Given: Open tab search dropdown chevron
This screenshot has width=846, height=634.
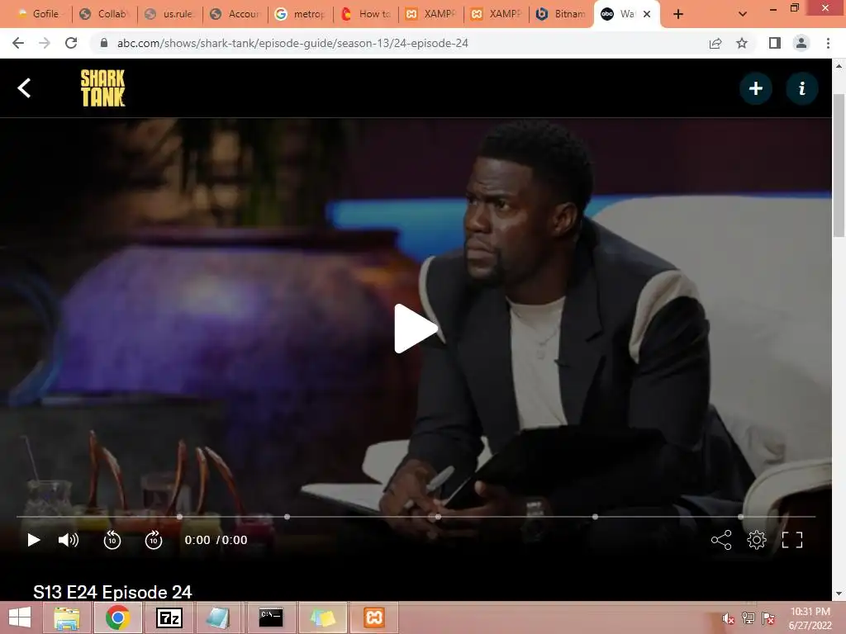Looking at the screenshot, I should [743, 14].
